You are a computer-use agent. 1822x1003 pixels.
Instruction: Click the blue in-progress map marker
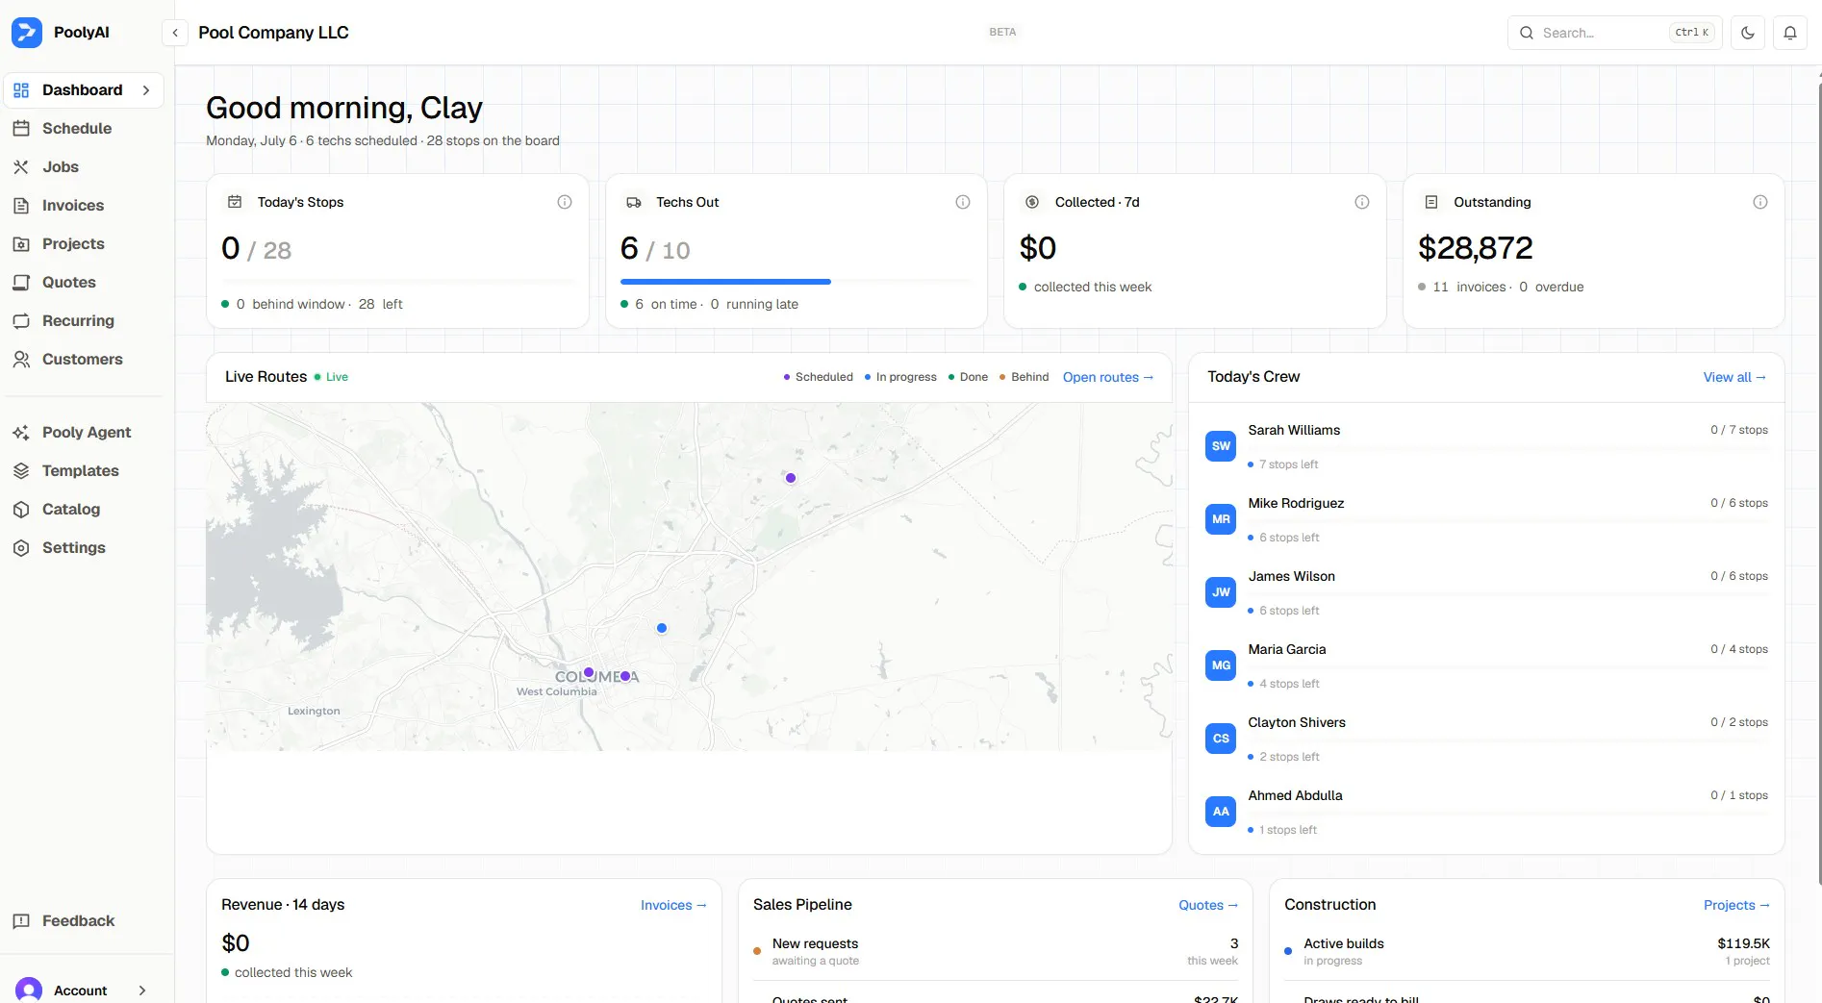point(662,628)
